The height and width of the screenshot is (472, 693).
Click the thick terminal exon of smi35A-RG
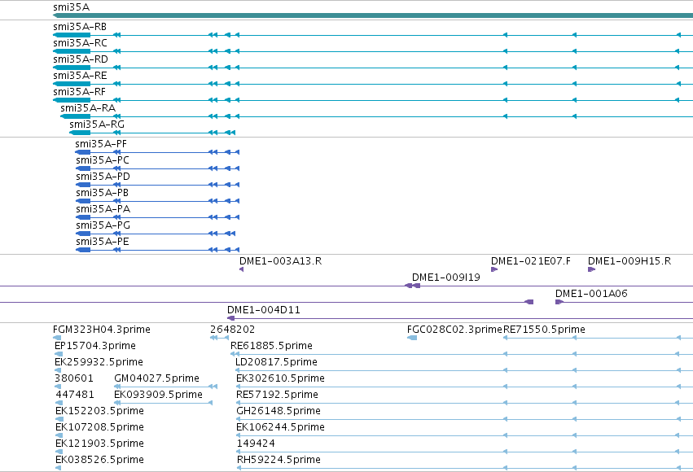pyautogui.click(x=80, y=133)
